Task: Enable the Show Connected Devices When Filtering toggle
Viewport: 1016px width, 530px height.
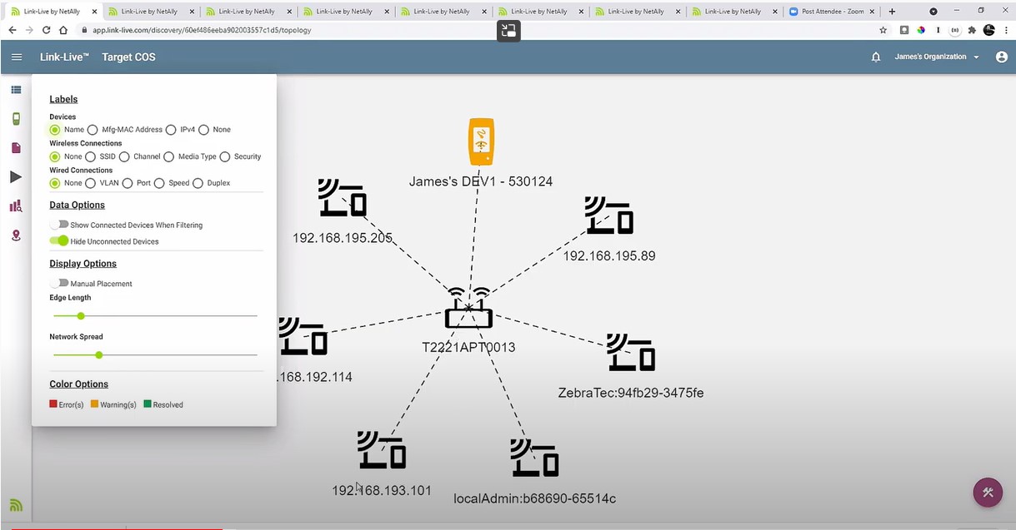Action: (59, 225)
